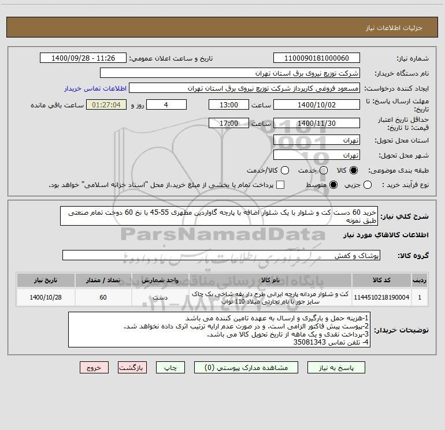Click the row number 1 cell
Viewport: 445px width, 430px height.
pyautogui.click(x=420, y=297)
